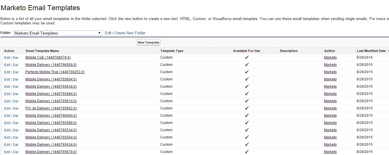Image resolution: width=389 pixels, height=155 pixels.
Task: Delete the FW: ile Delivery (1440765952.0) row
Action: pos(15,109)
